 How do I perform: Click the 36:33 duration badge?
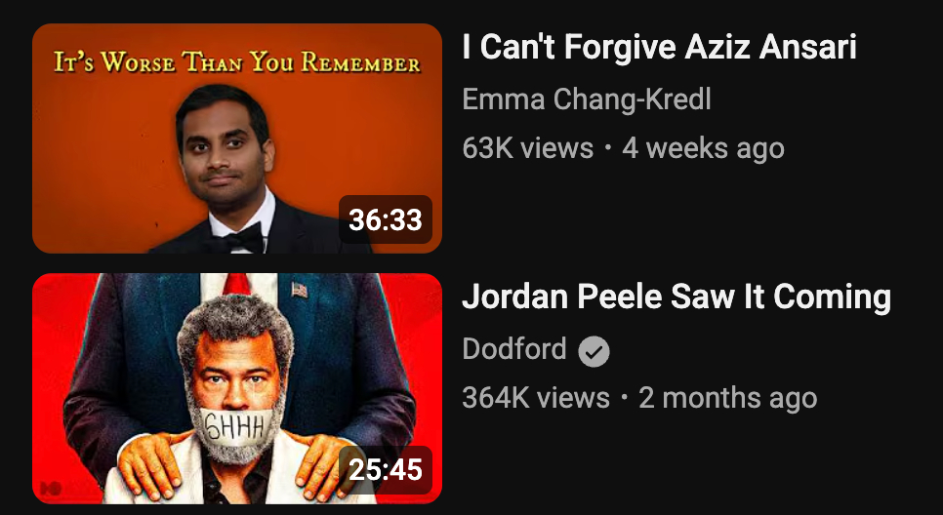point(386,219)
